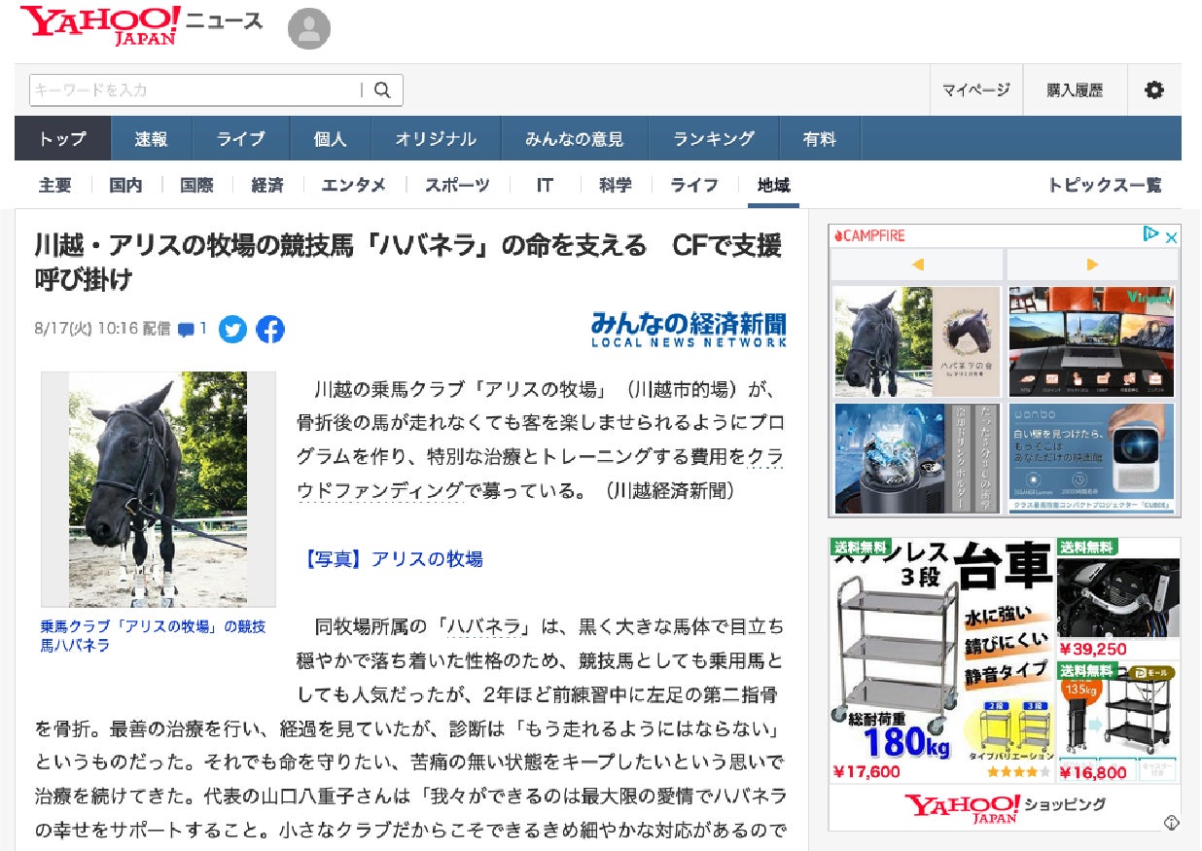Enlarge the black horse article photo

point(158,489)
